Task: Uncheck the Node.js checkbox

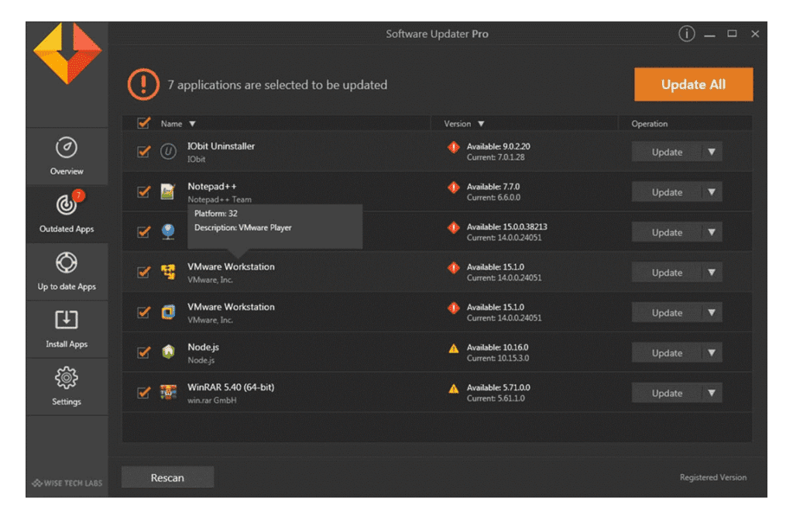Action: 143,352
